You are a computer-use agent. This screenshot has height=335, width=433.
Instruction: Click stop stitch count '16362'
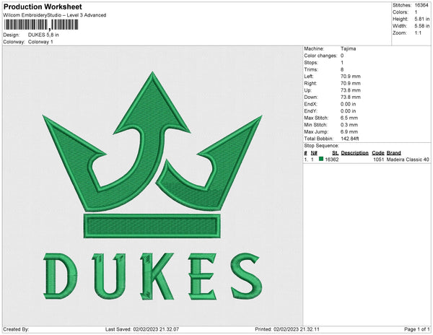coord(332,160)
